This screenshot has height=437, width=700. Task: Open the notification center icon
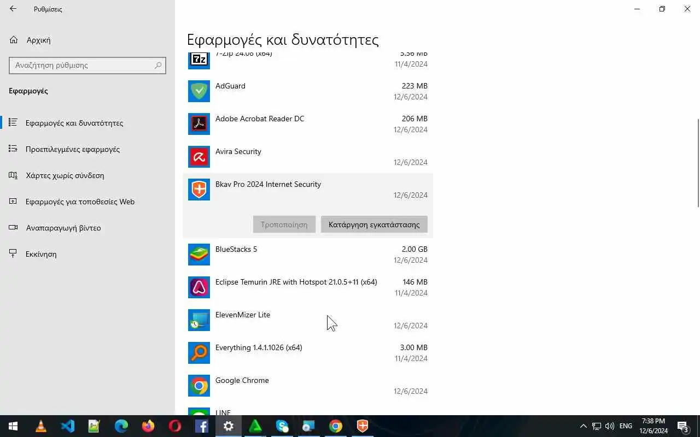click(682, 426)
